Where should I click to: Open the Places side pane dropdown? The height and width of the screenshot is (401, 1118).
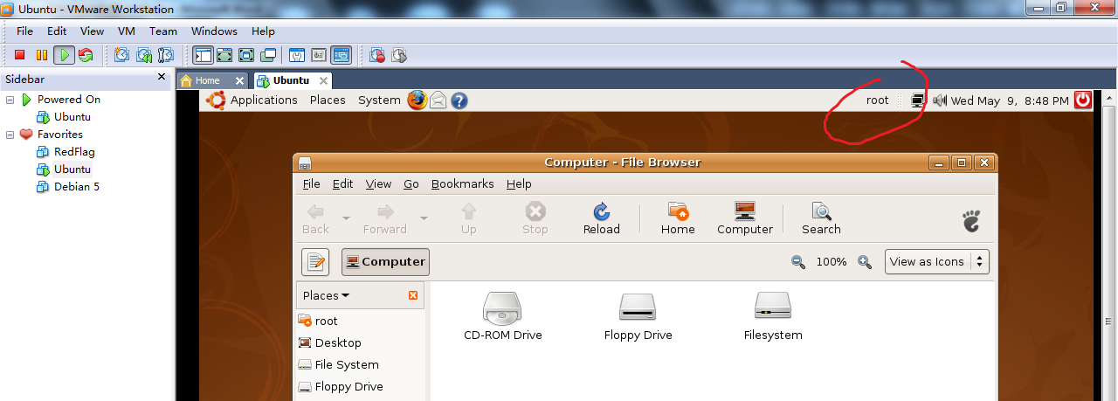326,296
